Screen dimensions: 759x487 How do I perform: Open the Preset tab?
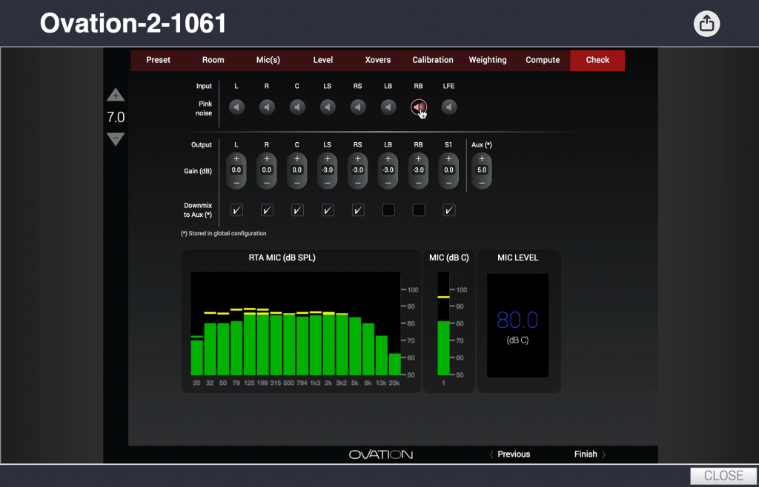click(x=159, y=60)
